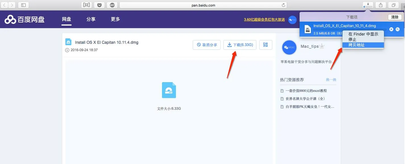
Task: Open the 分享 tab
Action: click(91, 19)
